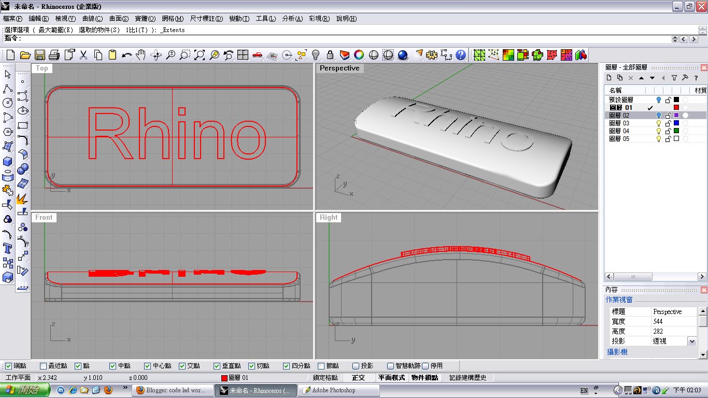
Task: Toggle the 中心點 (Center) osnap checkbox
Action: pos(148,366)
